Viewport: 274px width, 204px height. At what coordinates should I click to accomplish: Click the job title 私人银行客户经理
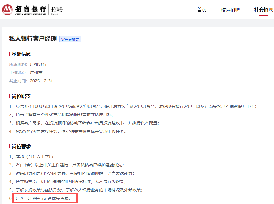[33, 39]
